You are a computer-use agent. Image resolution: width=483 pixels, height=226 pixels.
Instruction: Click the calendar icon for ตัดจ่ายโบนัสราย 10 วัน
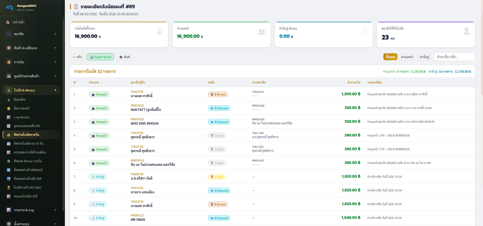[x=9, y=144]
